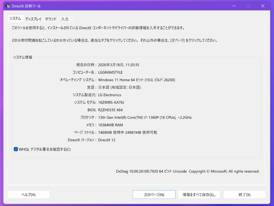Click the 次のページ(N) button
The width and height of the screenshot is (274, 206).
154,195
